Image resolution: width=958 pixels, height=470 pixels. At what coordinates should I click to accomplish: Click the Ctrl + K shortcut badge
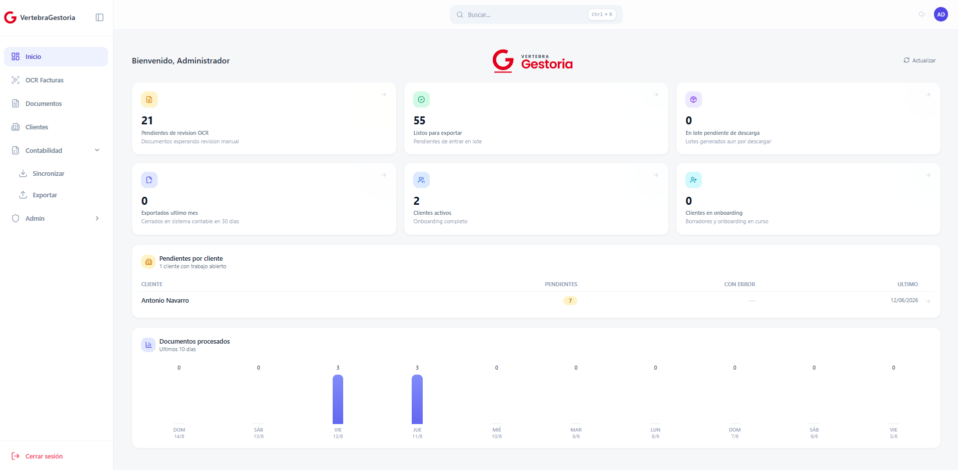pyautogui.click(x=602, y=14)
